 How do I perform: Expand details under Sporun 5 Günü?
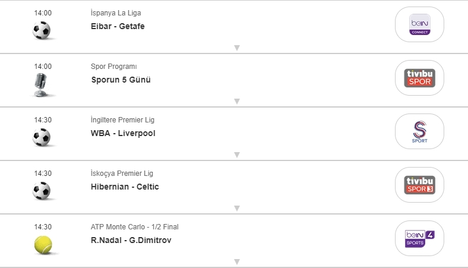pos(236,101)
